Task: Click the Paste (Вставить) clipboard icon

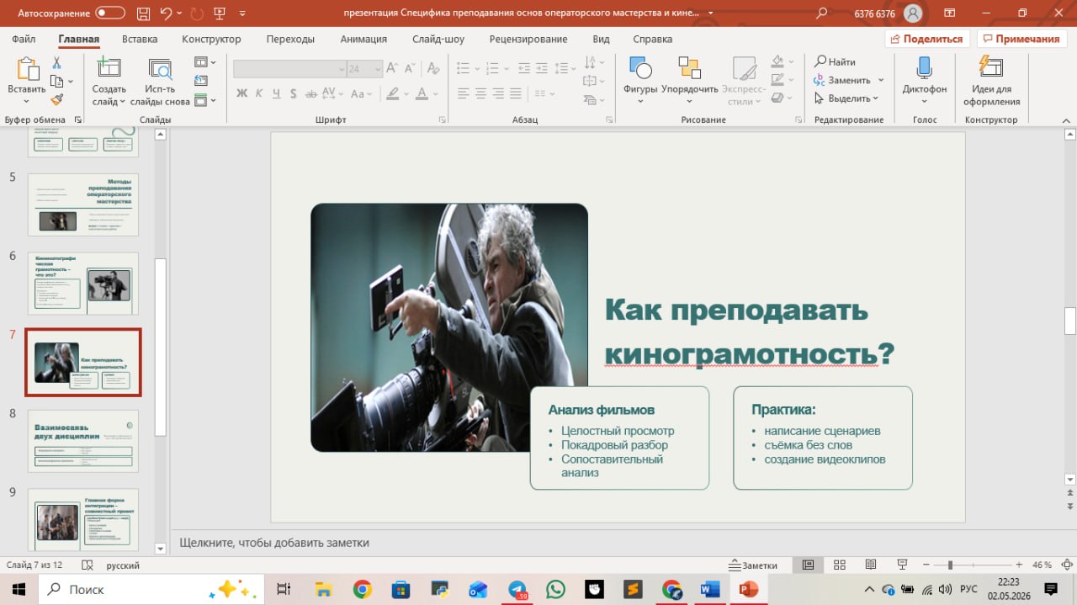Action: [x=27, y=70]
